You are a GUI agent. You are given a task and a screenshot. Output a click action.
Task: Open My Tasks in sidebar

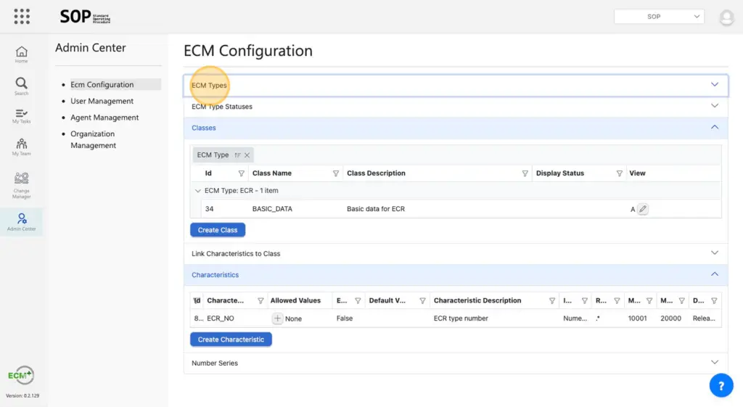(x=22, y=116)
